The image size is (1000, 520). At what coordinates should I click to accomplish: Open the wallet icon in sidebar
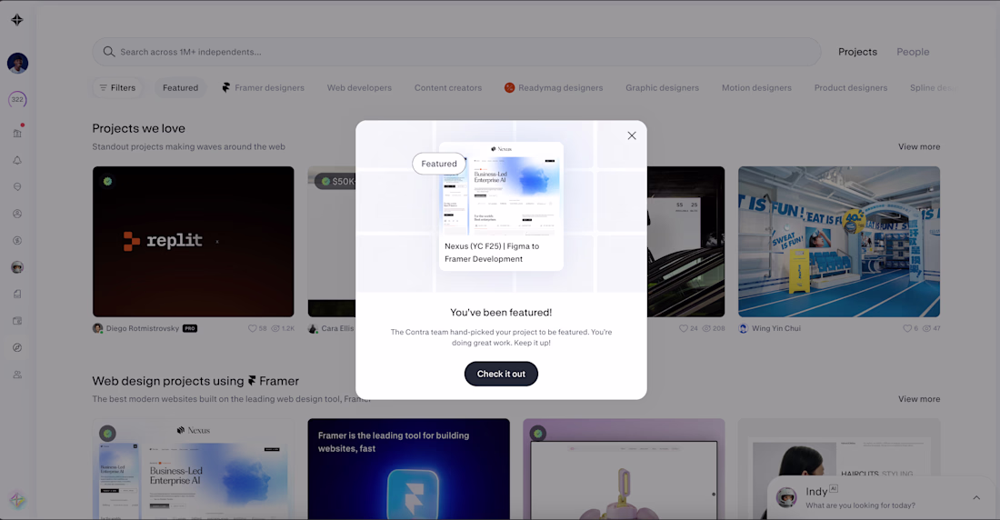tap(17, 321)
